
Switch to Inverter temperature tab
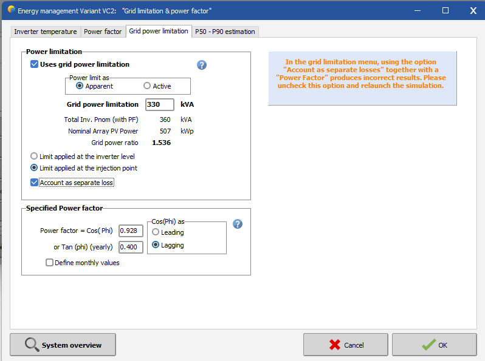[x=46, y=32]
